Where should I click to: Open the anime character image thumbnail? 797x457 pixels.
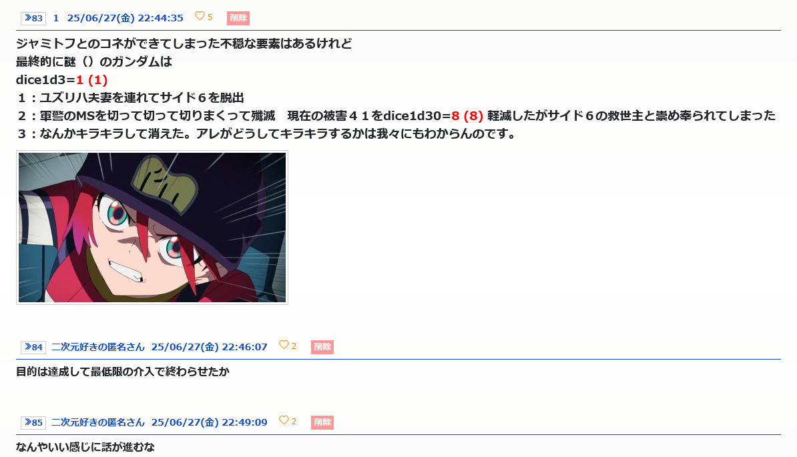pyautogui.click(x=152, y=227)
